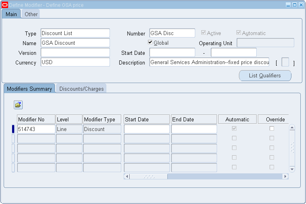Click the Oracle logo icon in title bar
The width and height of the screenshot is (306, 204).
click(5, 5)
